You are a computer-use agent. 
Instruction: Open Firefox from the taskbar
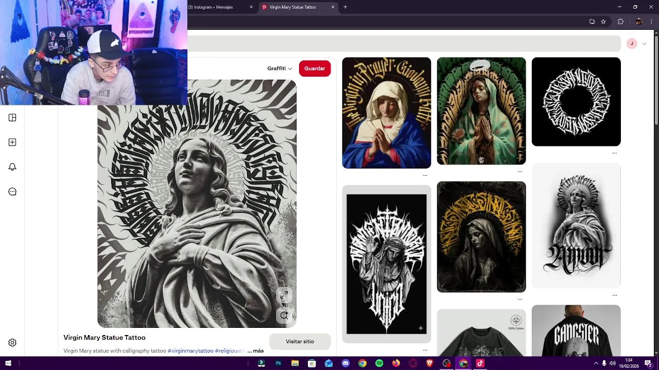point(396,363)
